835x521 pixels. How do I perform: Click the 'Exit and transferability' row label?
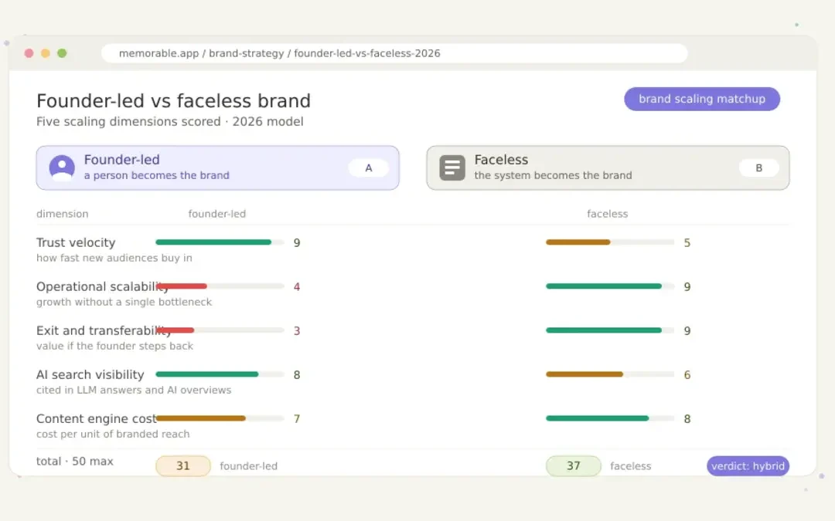point(104,330)
